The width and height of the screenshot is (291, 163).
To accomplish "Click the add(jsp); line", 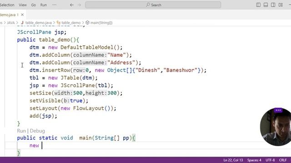I will point(44,116).
